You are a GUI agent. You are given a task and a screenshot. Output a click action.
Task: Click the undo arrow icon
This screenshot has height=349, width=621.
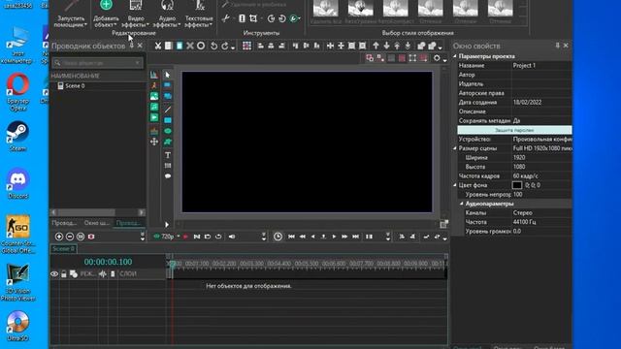(x=213, y=46)
